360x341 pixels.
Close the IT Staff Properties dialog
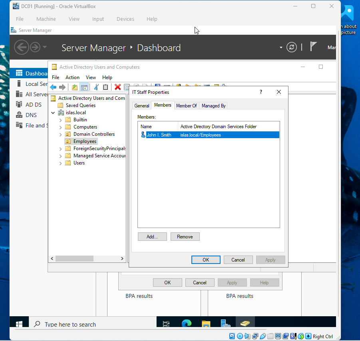pos(279,92)
